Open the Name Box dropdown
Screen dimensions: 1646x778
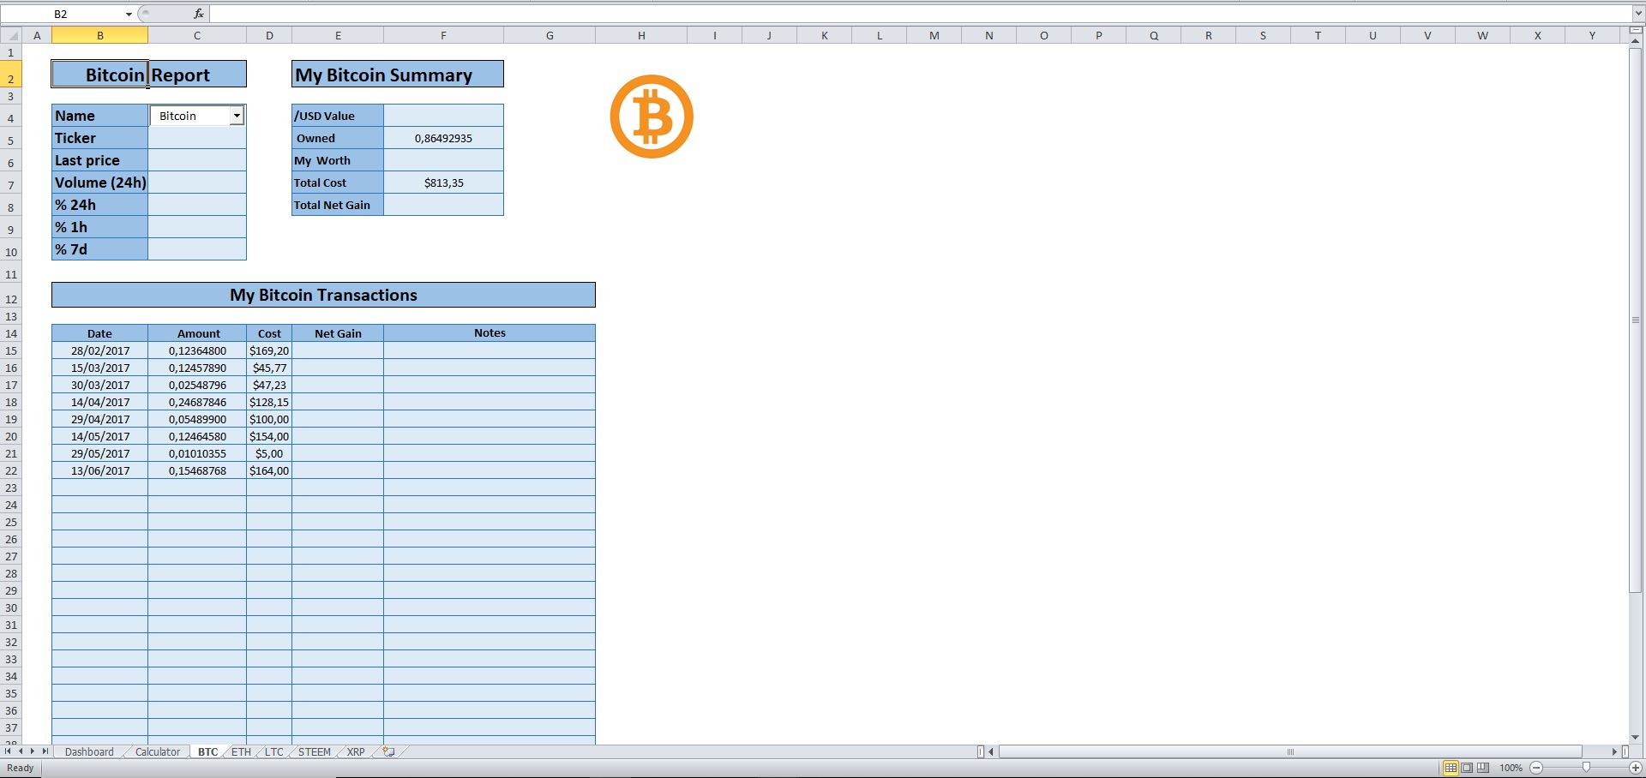click(x=129, y=14)
